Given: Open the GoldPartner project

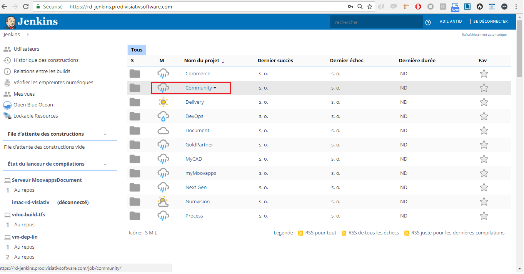Looking at the screenshot, I should tap(199, 145).
